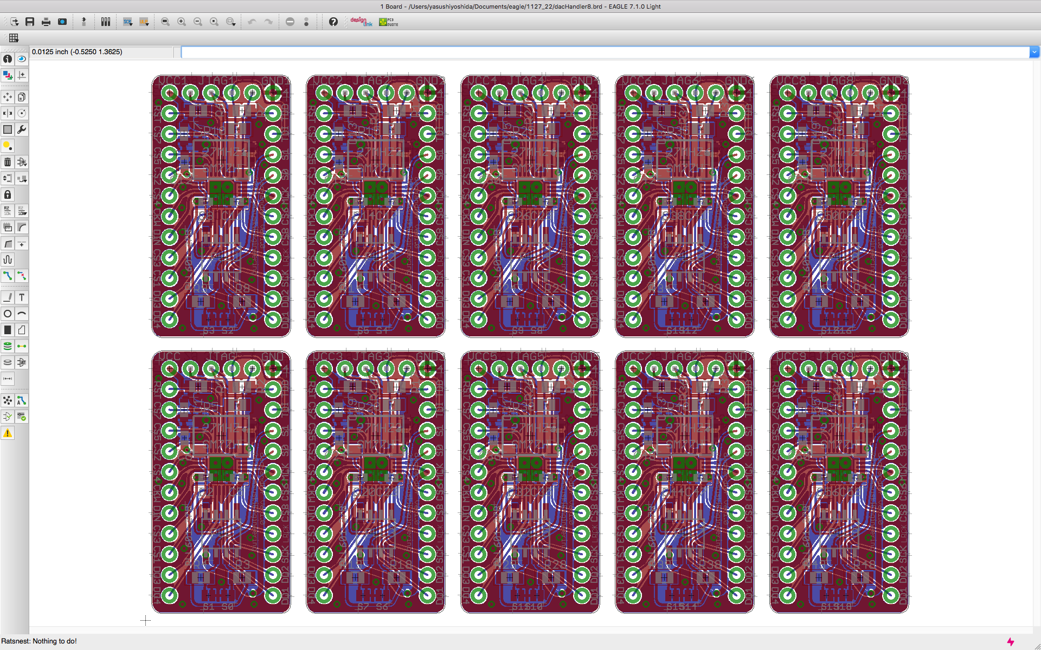This screenshot has height=650, width=1041.
Task: Select the yellow Paste tool
Action: coord(8,146)
